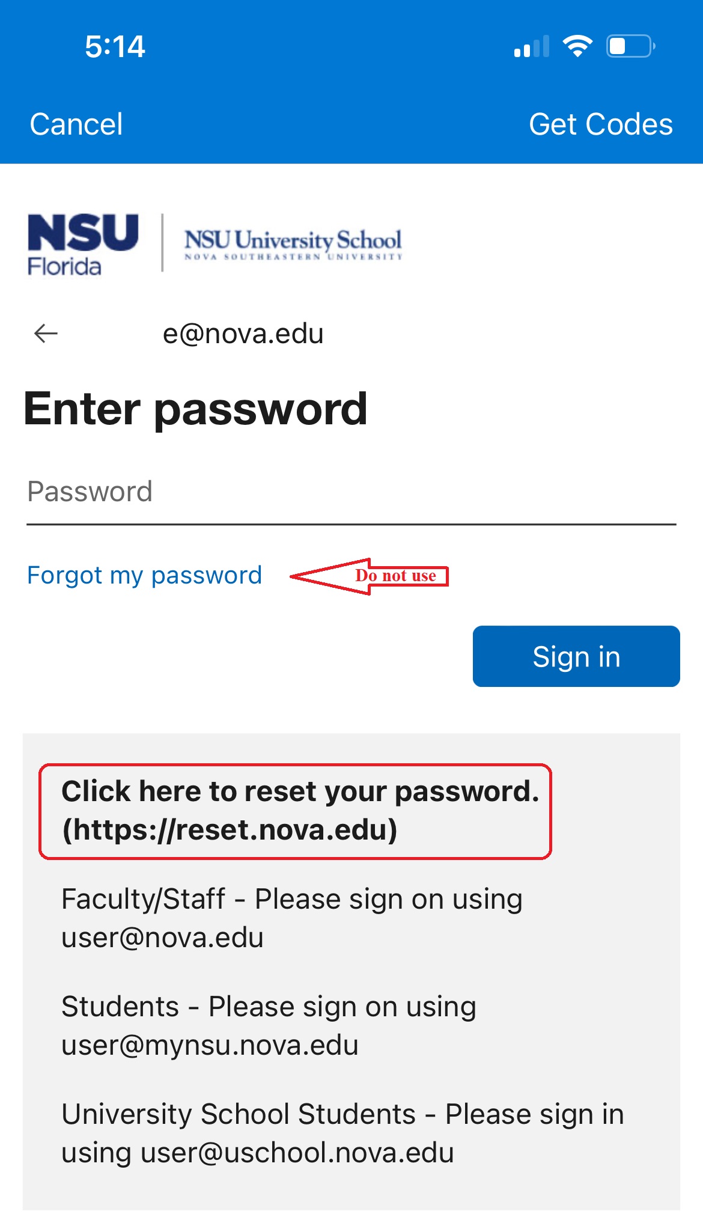Tap the Students user@mynsu.nova.edu instruction
The image size is (703, 1214).
269,1026
